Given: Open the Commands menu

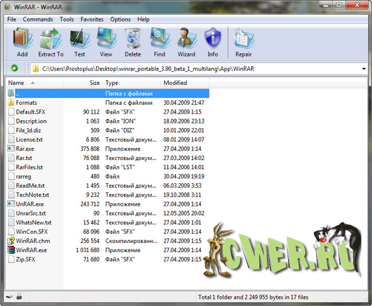Looking at the screenshot, I should pos(38,19).
